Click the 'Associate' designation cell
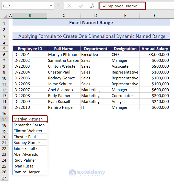Screen dimensions: 174x181 [125, 66]
